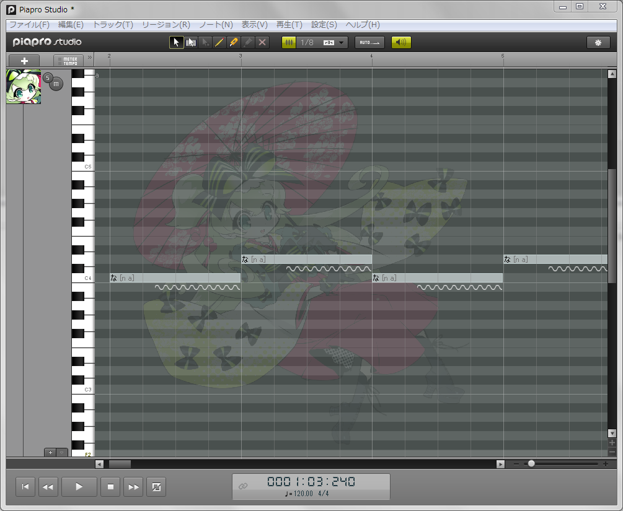Click the 0001:03:240 position counter
The height and width of the screenshot is (511, 623).
point(311,482)
